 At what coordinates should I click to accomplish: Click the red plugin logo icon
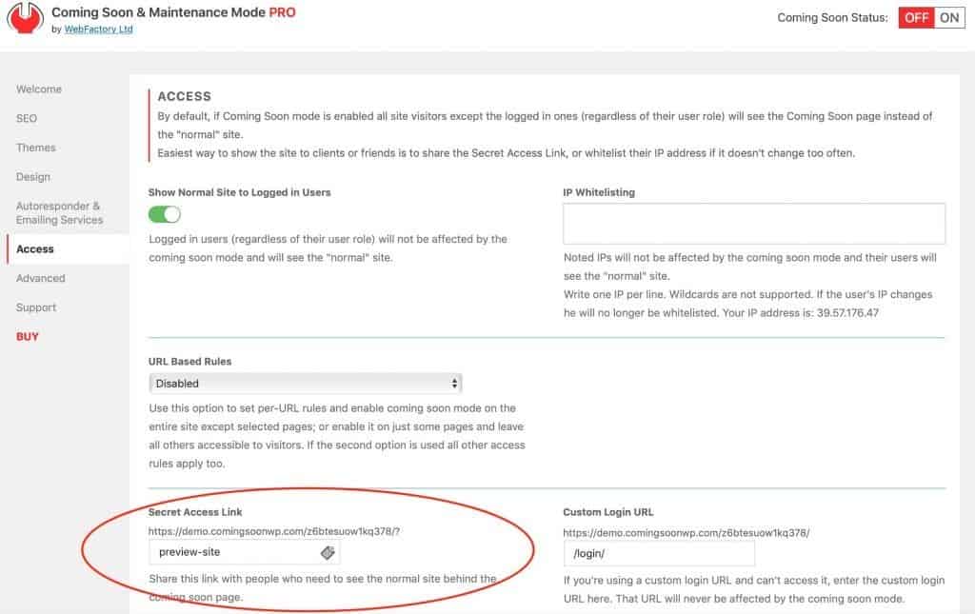tap(25, 17)
